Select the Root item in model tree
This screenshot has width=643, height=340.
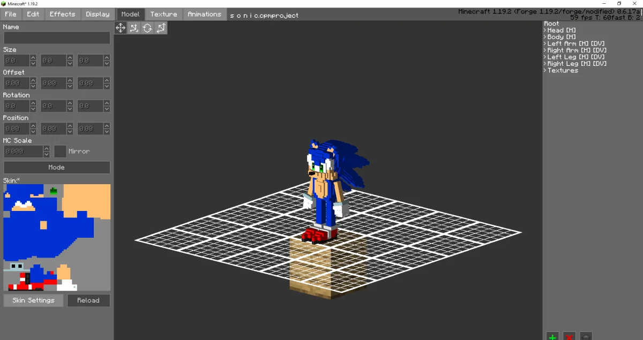tap(551, 24)
